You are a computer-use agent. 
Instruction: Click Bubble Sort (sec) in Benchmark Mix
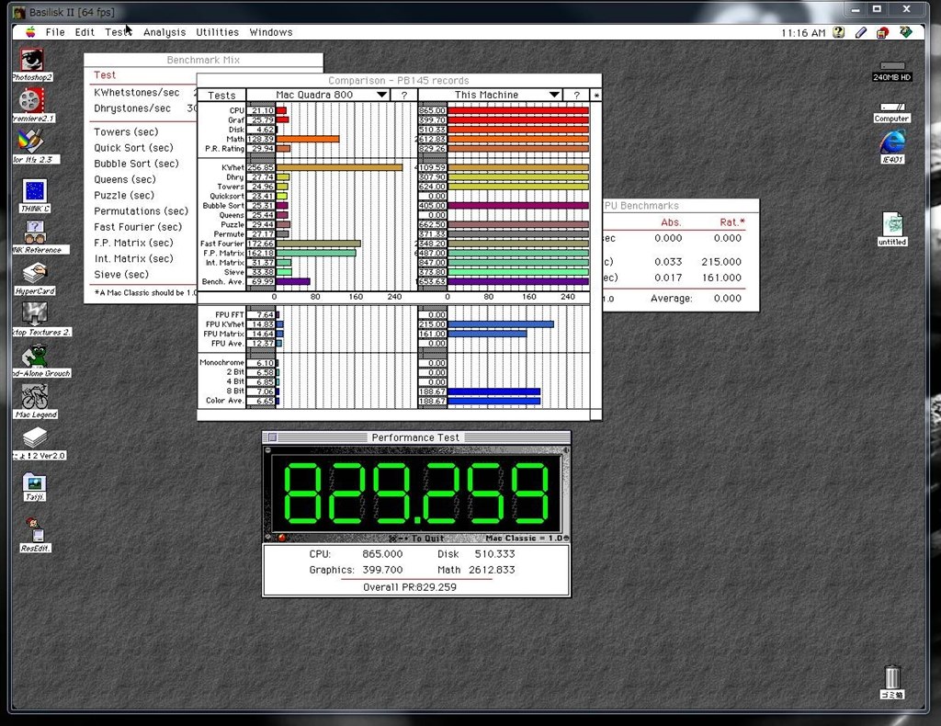coord(136,164)
